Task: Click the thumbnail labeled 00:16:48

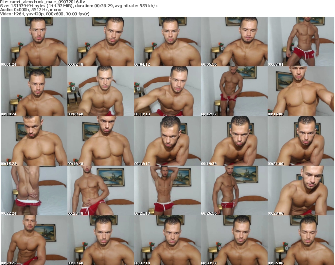Action: [x=101, y=141]
